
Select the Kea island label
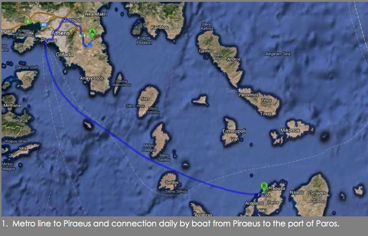144,99
